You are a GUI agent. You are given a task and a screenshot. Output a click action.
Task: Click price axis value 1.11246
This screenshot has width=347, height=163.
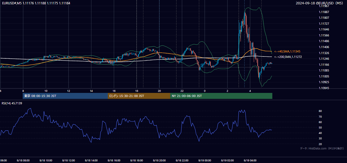[324, 59]
